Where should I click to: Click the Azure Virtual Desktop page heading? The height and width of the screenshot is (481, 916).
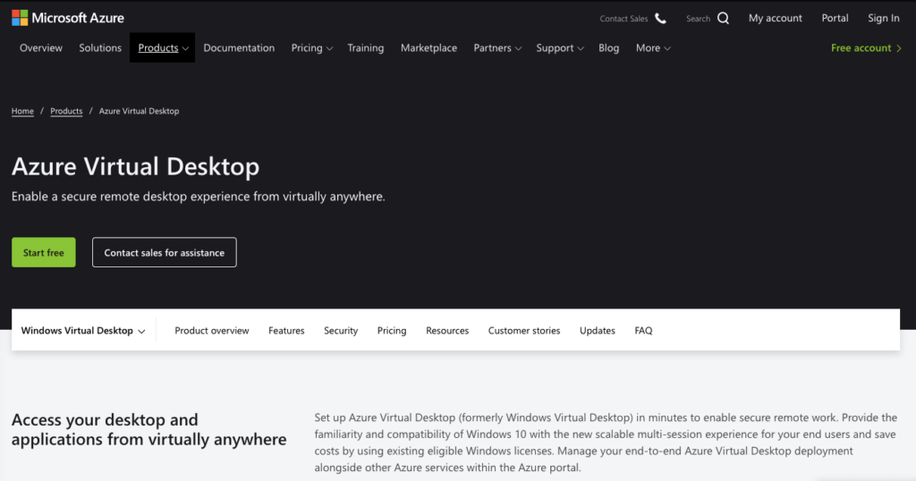point(136,166)
